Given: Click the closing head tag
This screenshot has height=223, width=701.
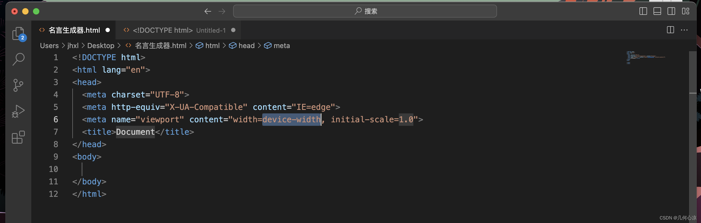Looking at the screenshot, I should coord(89,144).
